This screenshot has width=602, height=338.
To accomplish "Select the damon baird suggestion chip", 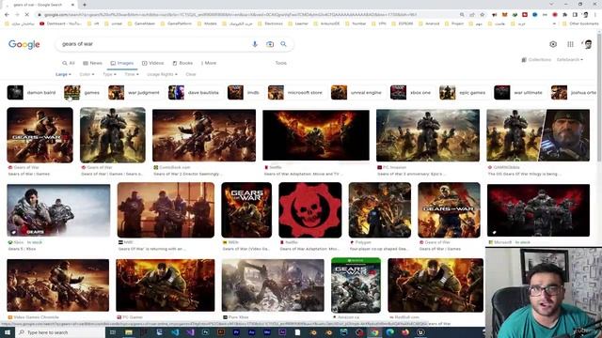I will [31, 93].
